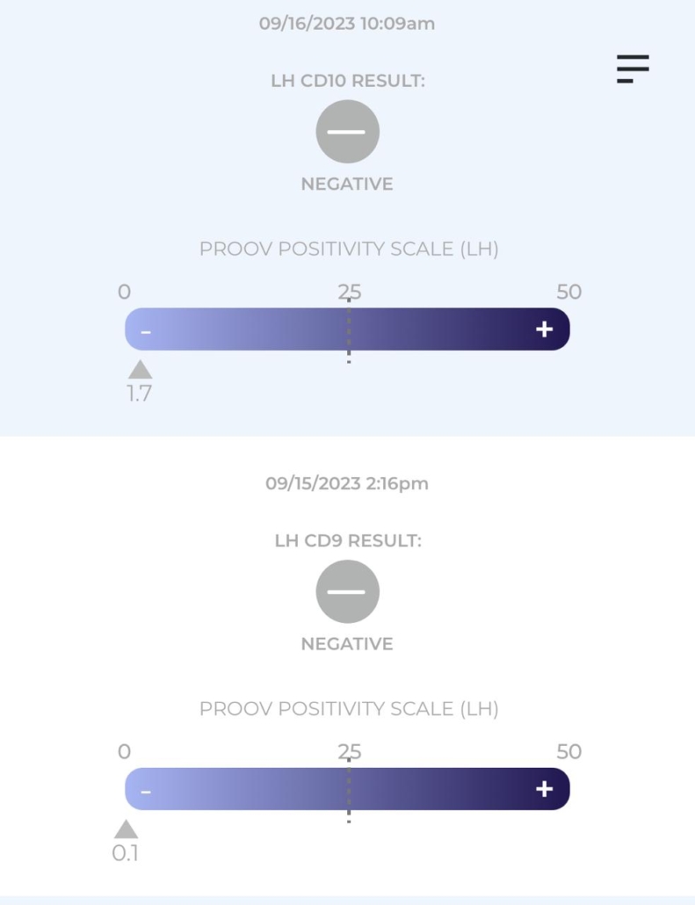Open the hamburger filter menu icon
The image size is (695, 905).
coord(633,69)
